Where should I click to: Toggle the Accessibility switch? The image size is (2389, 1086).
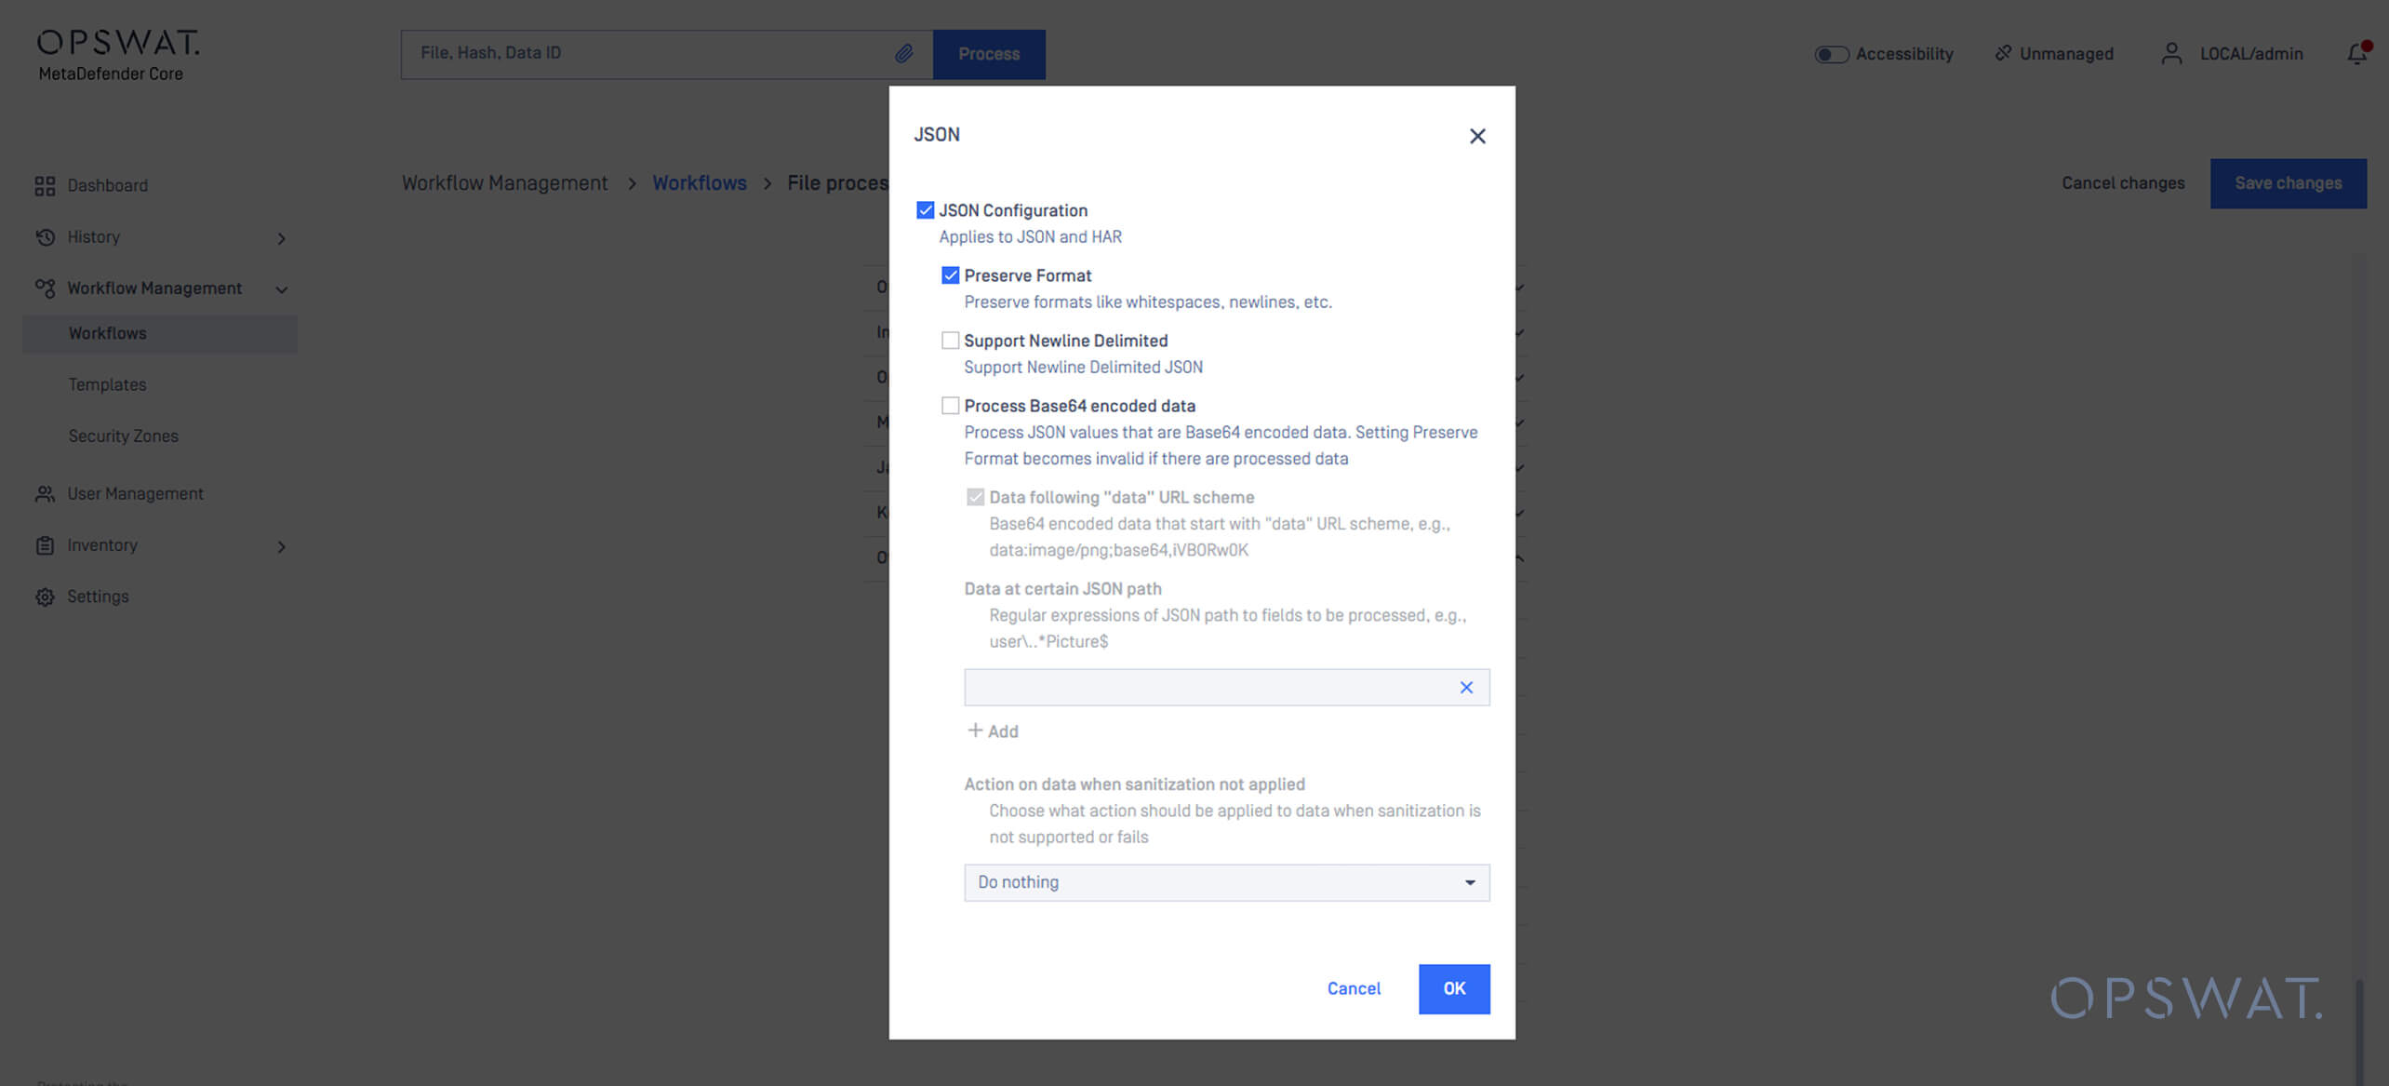[x=1831, y=54]
